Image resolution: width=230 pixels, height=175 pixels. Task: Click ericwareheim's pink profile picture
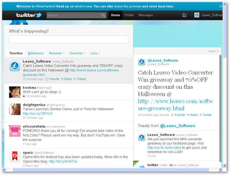click(x=15, y=131)
